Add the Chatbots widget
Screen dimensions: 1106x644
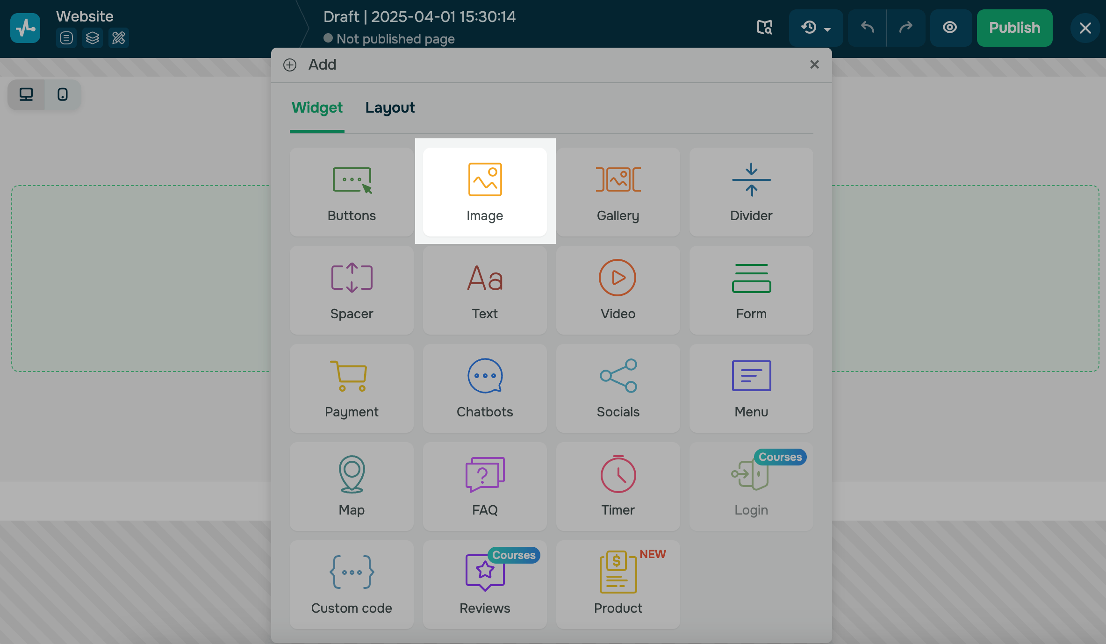click(485, 388)
